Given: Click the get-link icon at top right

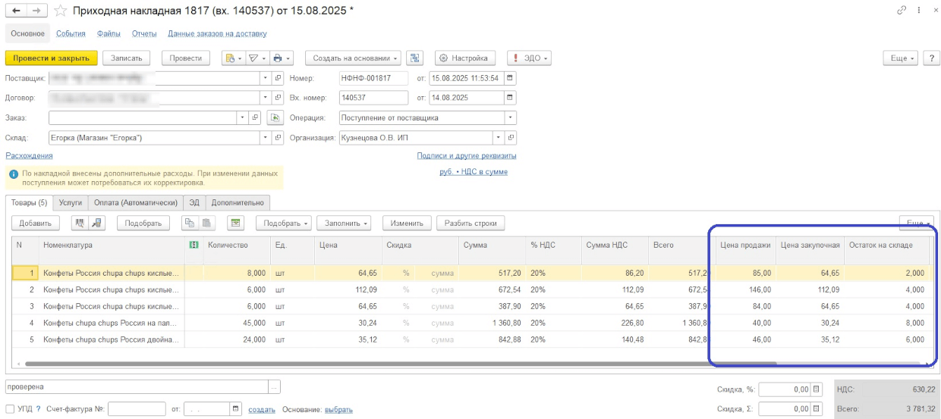Looking at the screenshot, I should [902, 11].
